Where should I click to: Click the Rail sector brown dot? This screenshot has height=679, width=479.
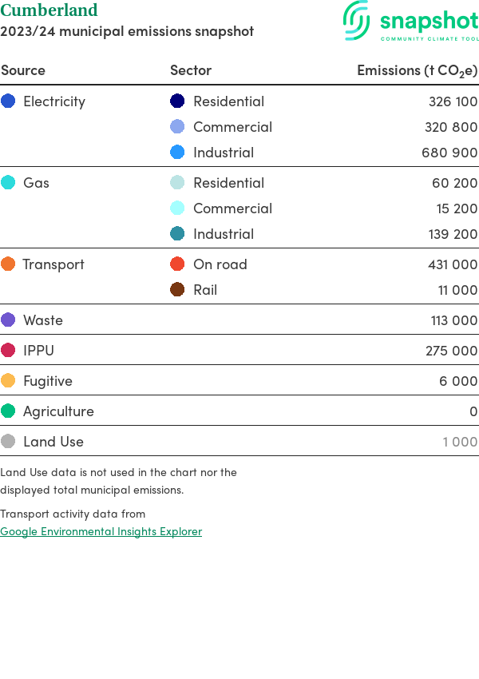pyautogui.click(x=177, y=290)
